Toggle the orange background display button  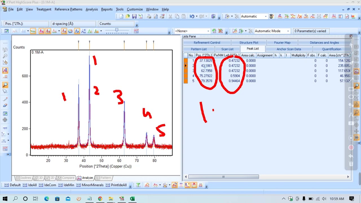point(33,31)
